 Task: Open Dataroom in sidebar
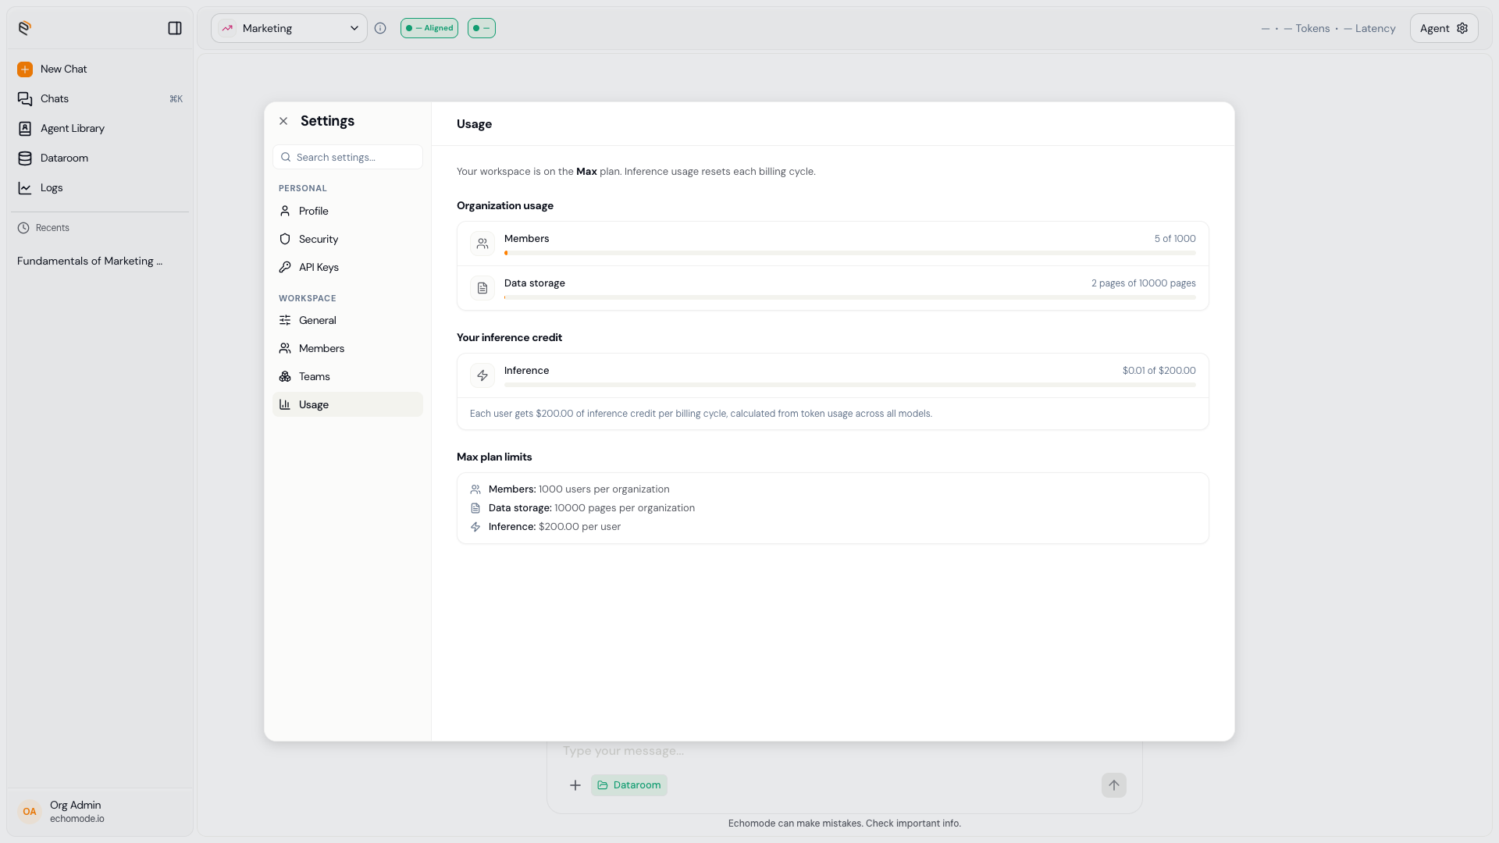100,158
